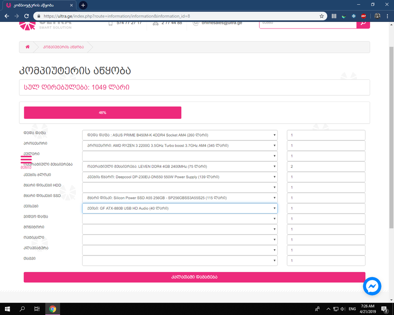
Task: Open Windows taskbar search
Action: 22,309
